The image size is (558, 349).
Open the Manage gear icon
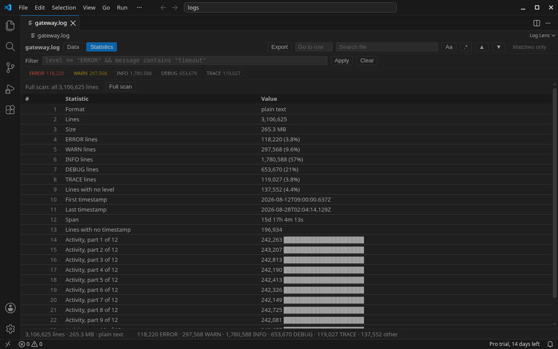10,329
